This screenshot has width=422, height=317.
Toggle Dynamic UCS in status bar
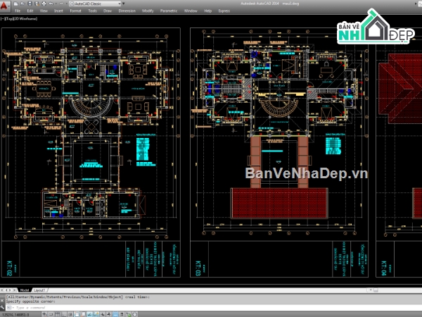click(96, 315)
